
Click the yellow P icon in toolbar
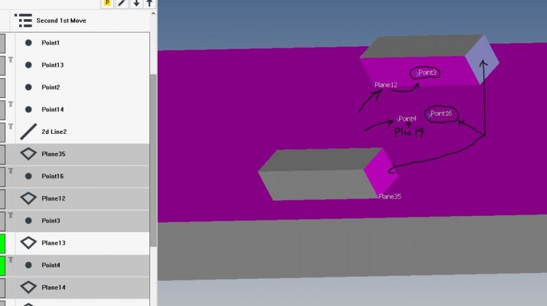tap(107, 3)
